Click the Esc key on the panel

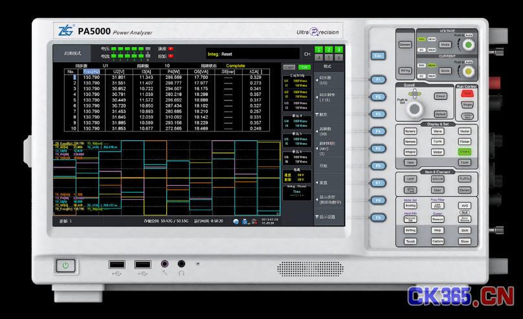[x=378, y=56]
